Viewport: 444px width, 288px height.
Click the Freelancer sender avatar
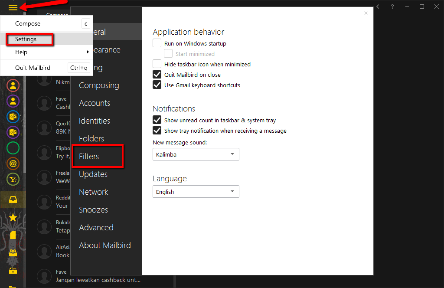pos(44,177)
